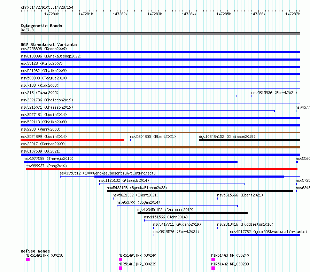The image size is (310, 272).
Task: Click the blue esv2758898 variant bar
Action: click(160, 52)
